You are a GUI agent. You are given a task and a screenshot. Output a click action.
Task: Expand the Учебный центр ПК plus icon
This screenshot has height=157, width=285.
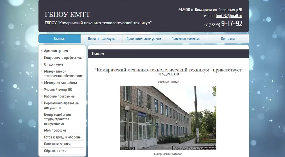pyautogui.click(x=42, y=89)
